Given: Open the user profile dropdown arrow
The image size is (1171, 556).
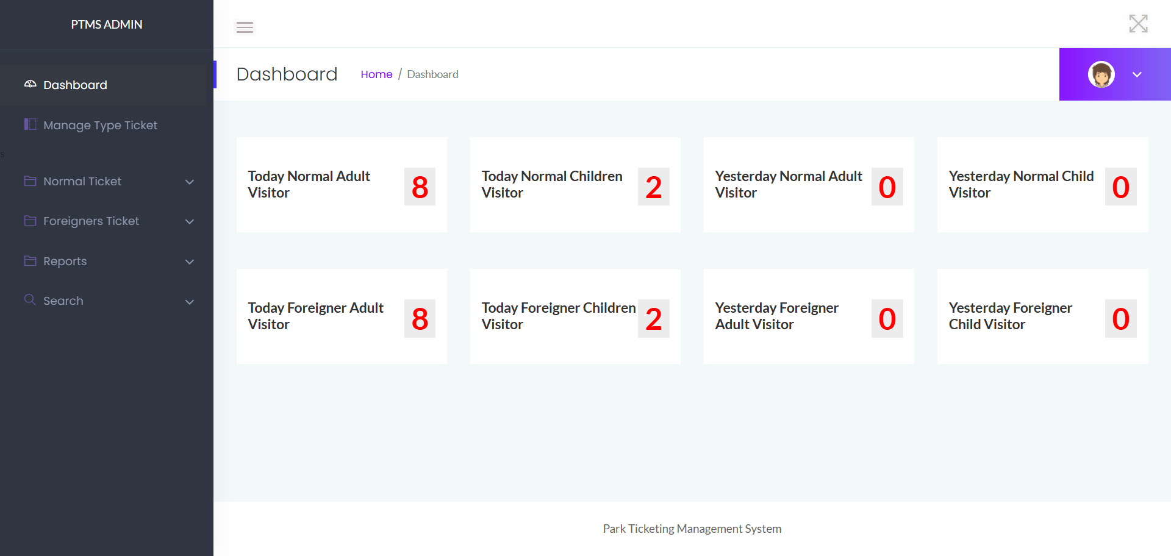Looking at the screenshot, I should pos(1137,75).
